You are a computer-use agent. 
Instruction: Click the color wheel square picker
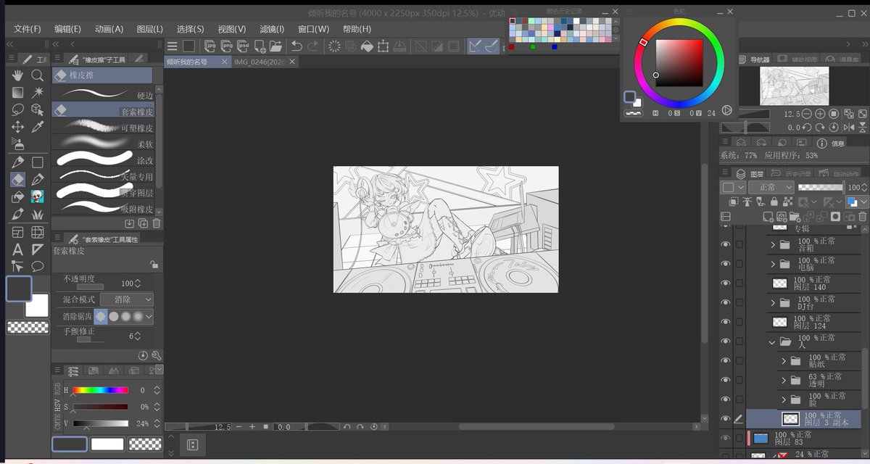pyautogui.click(x=679, y=63)
